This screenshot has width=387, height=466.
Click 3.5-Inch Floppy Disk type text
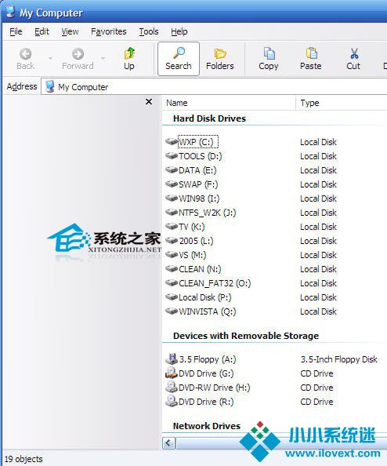click(x=338, y=359)
